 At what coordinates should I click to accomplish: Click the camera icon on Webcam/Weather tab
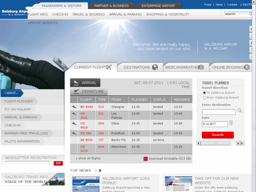[x=201, y=67]
